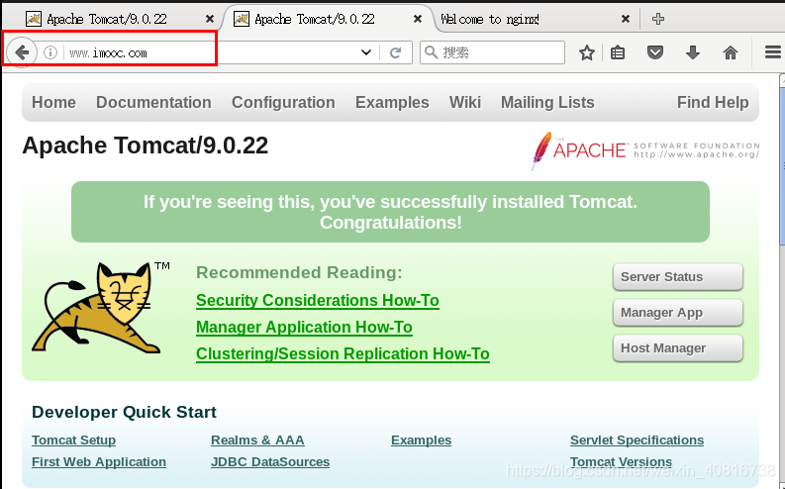Click the search box field
This screenshot has width=785, height=489.
(492, 52)
